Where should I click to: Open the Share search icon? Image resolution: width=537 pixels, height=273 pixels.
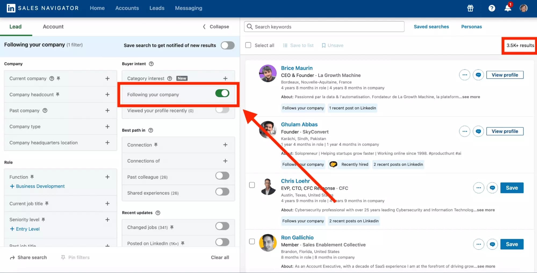(x=13, y=257)
